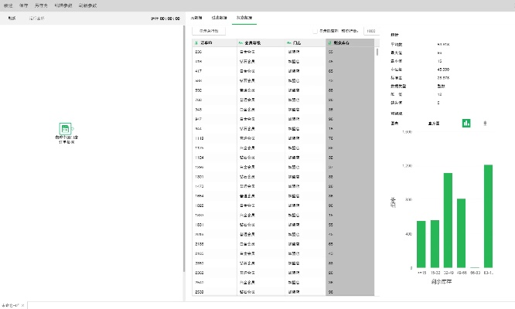Switch to the middle data tab above table
This screenshot has width=515, height=309.
point(220,16)
